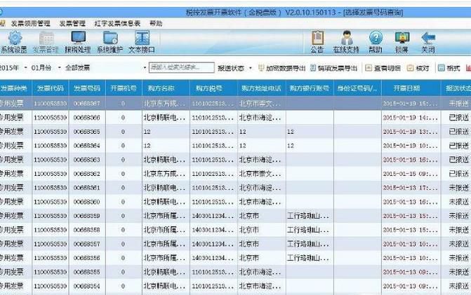The width and height of the screenshot is (471, 295).
Task: Sort by 发票号码 column header
Action: click(x=87, y=88)
